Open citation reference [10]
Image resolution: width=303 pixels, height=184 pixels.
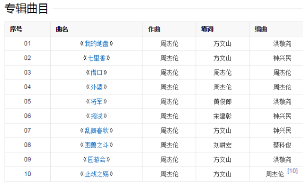(x=293, y=171)
